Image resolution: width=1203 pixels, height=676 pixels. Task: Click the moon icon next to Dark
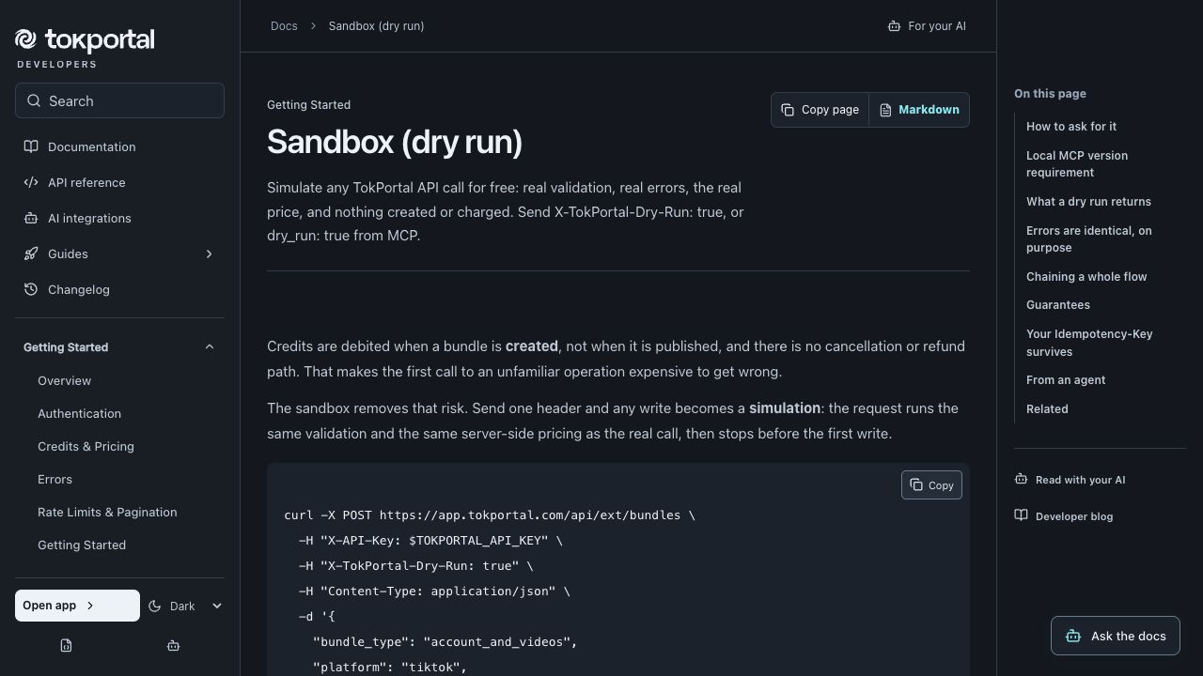coord(156,606)
